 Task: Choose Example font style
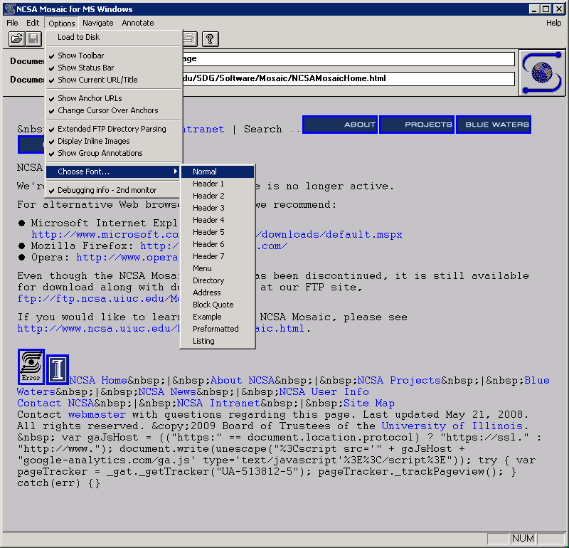coord(218,317)
